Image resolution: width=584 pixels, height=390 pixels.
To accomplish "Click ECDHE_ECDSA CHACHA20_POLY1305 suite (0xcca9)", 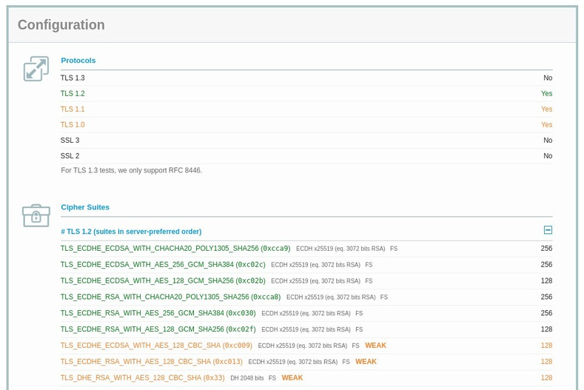I will pyautogui.click(x=175, y=249).
